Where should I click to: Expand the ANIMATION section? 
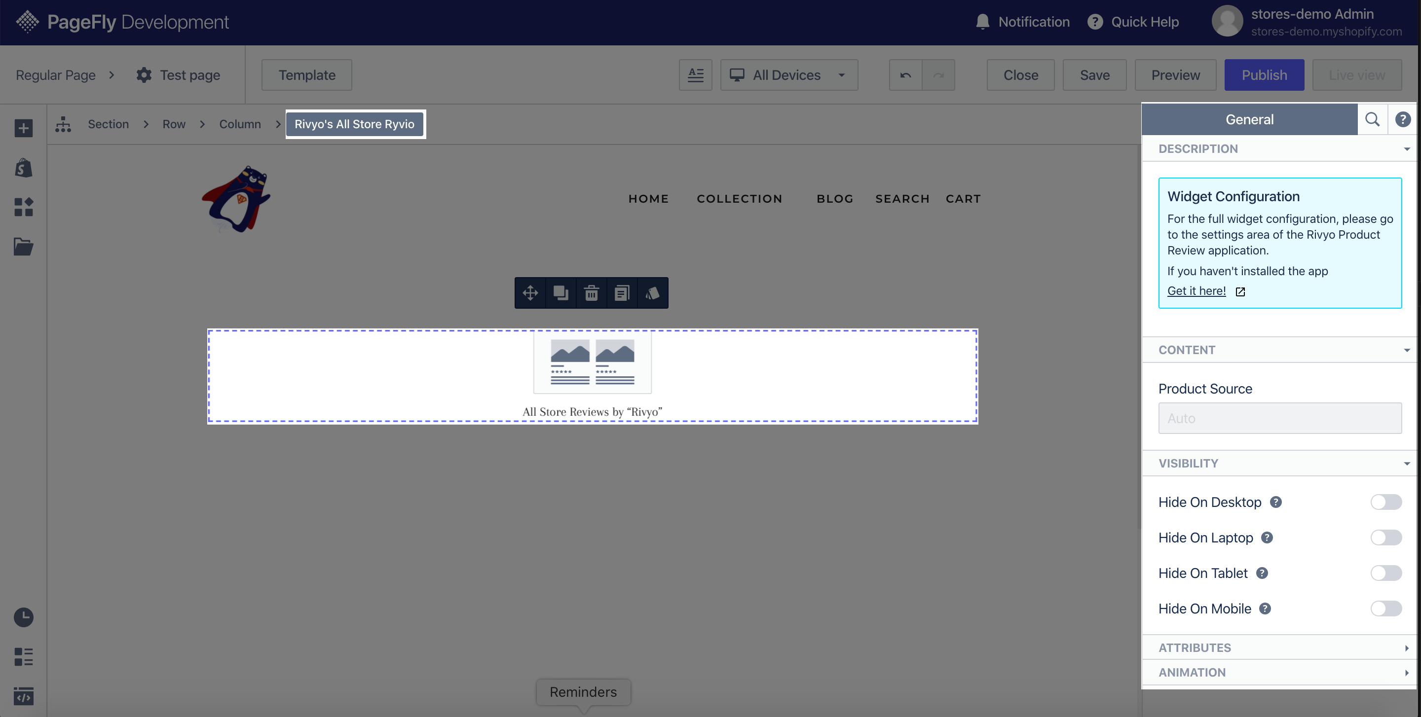pyautogui.click(x=1280, y=672)
